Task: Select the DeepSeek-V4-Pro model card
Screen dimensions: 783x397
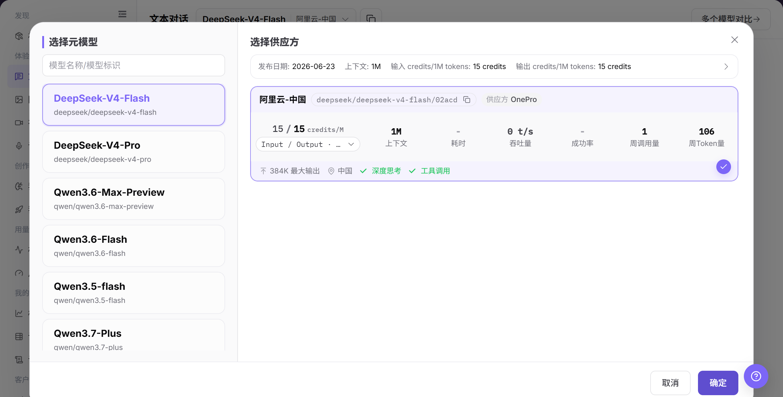Action: coord(134,152)
